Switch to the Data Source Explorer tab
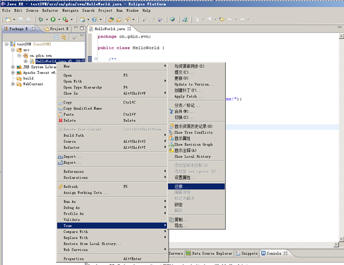 [209, 253]
